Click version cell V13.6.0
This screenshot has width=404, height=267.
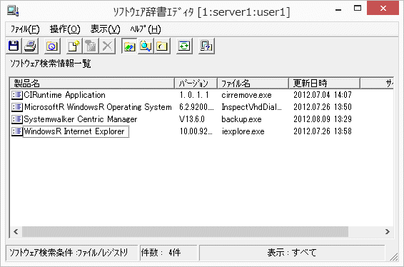192,119
